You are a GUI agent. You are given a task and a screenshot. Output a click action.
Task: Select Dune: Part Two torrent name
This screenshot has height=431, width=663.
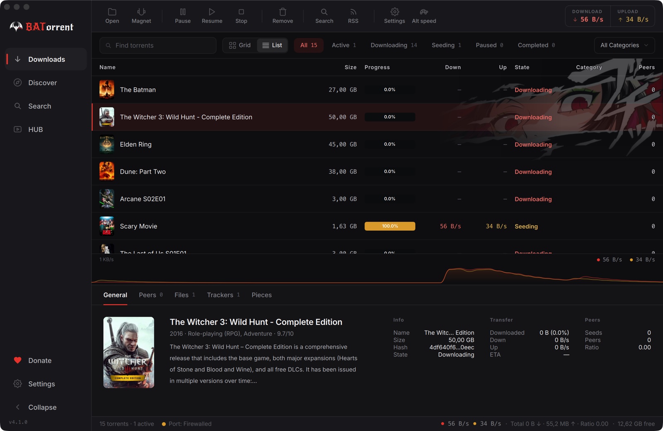pyautogui.click(x=143, y=172)
